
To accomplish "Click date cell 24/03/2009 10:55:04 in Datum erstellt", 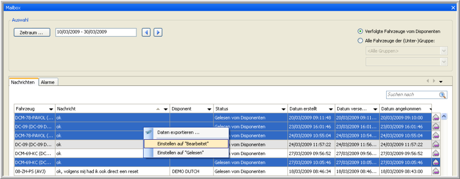I will click(x=311, y=136).
